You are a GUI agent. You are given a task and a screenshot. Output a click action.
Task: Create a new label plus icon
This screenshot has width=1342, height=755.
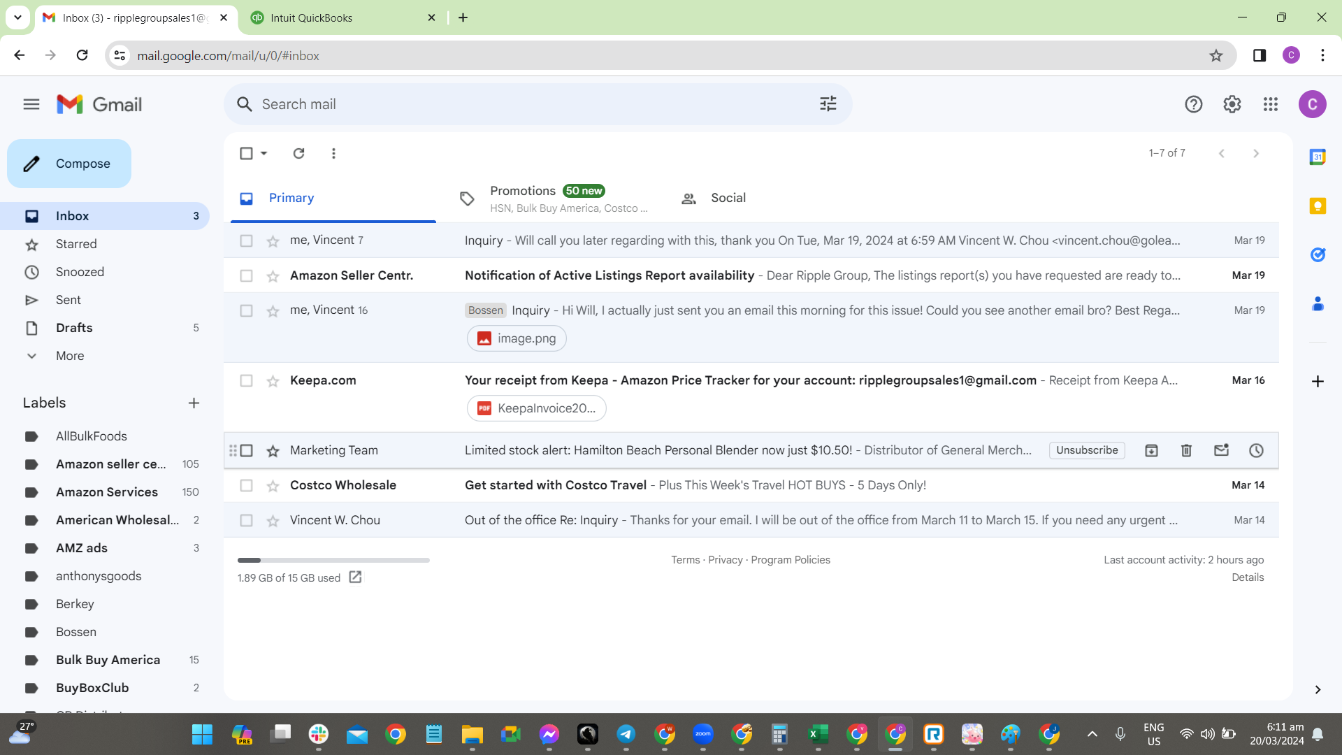(x=194, y=403)
